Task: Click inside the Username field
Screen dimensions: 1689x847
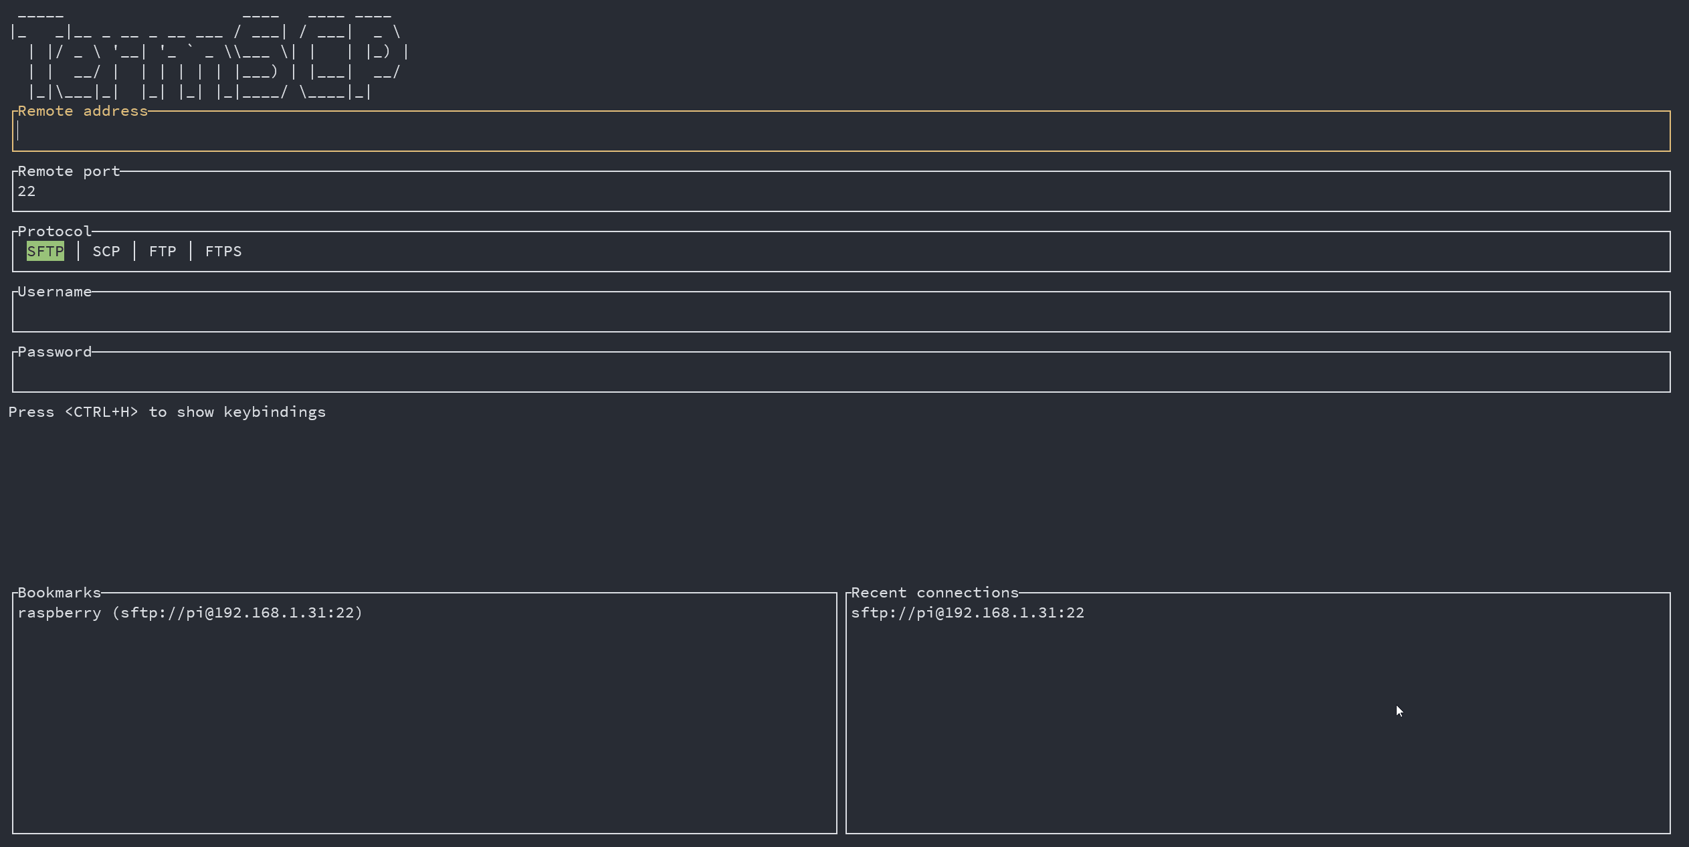Action: point(841,312)
